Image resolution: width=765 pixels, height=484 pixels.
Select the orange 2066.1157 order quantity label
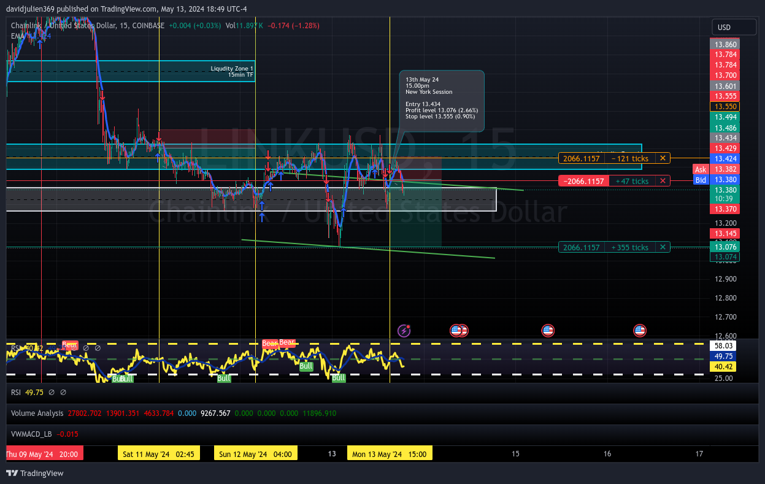(581, 158)
